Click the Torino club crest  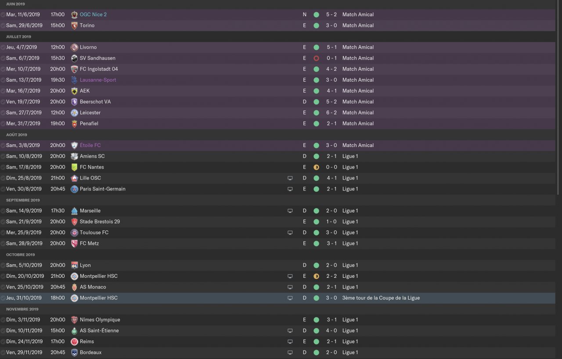click(74, 25)
